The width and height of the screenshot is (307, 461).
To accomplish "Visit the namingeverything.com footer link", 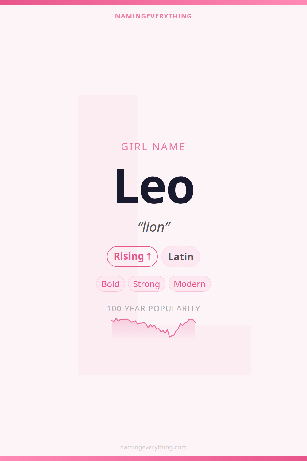I will click(x=153, y=447).
